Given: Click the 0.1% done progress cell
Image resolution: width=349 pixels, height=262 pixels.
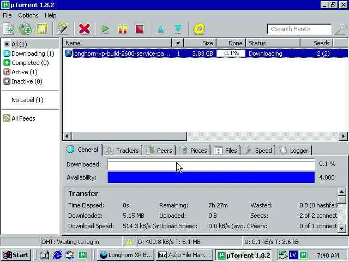Looking at the screenshot, I should [231, 53].
